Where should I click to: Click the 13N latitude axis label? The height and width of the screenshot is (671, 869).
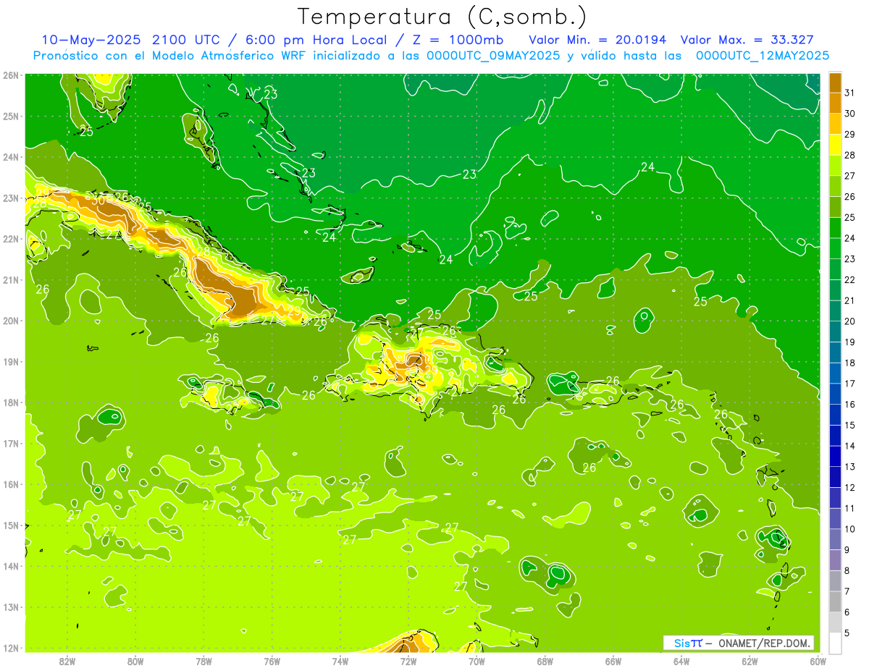click(x=11, y=607)
